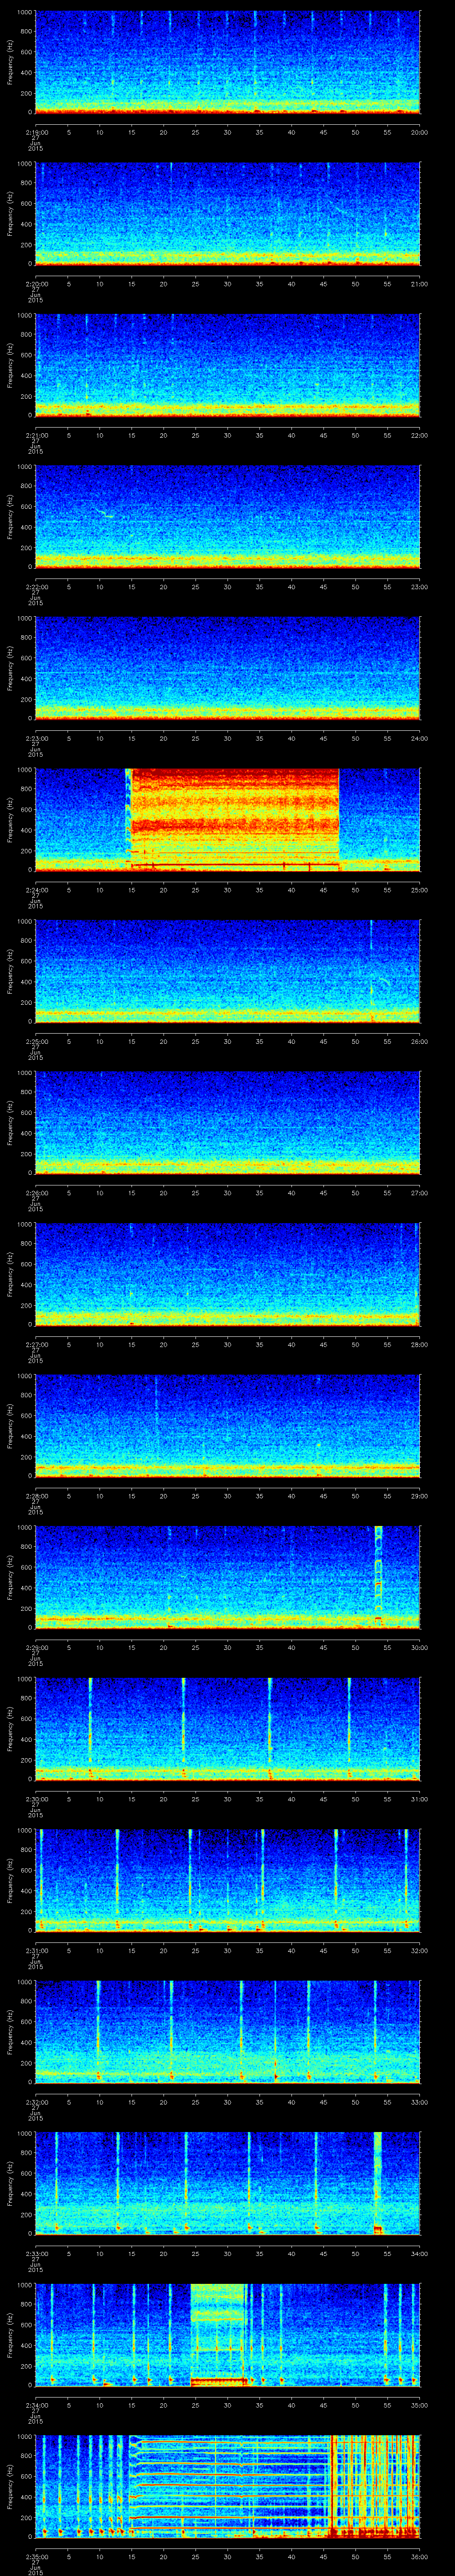The width and height of the screenshot is (455, 2576).
Task: Click the 29:00 end time label
Action: point(419,1496)
